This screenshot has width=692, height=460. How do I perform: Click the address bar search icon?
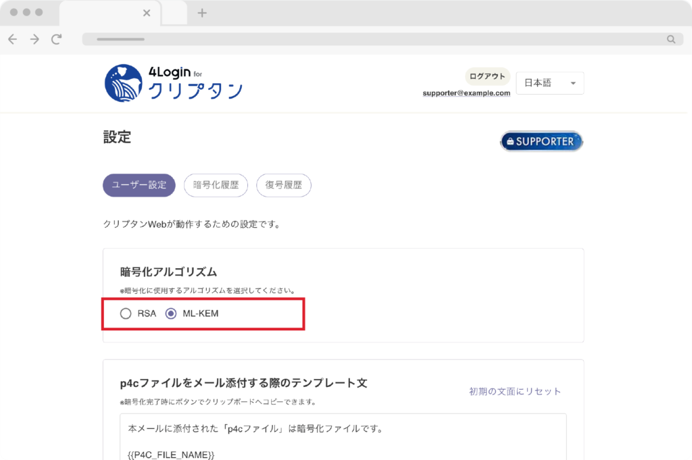[670, 39]
